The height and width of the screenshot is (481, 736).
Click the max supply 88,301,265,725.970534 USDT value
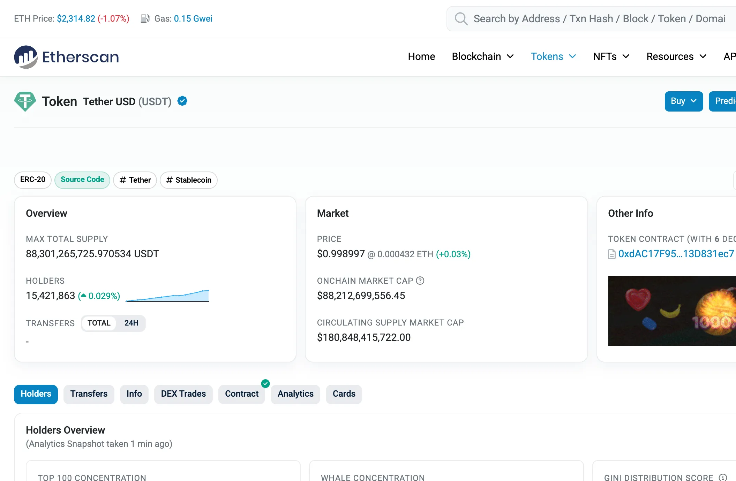92,254
